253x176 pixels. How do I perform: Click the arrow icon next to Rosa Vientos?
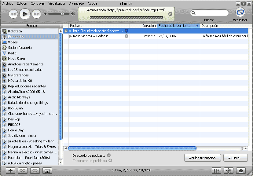click(x=127, y=36)
